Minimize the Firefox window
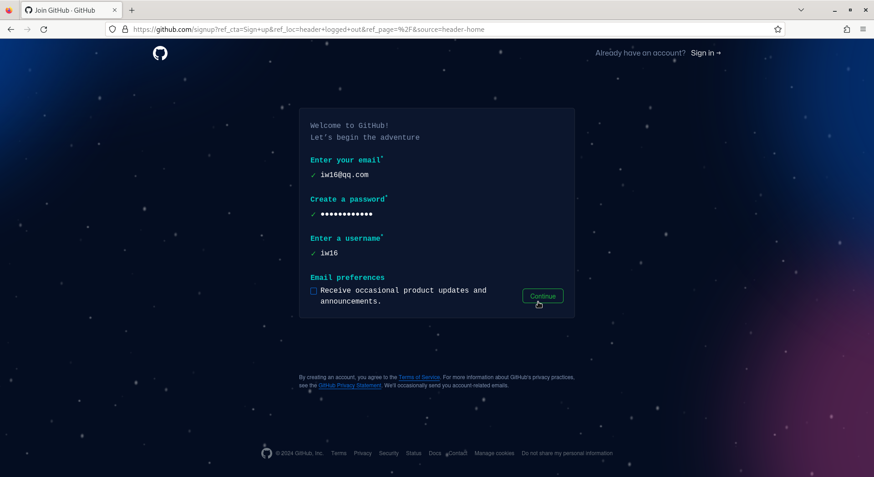This screenshot has width=874, height=477. point(835,10)
